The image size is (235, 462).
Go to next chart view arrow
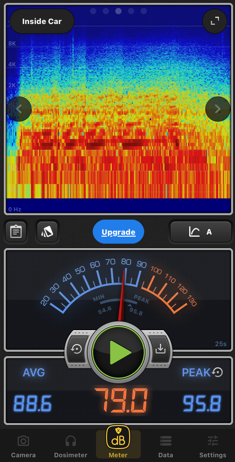(x=218, y=109)
